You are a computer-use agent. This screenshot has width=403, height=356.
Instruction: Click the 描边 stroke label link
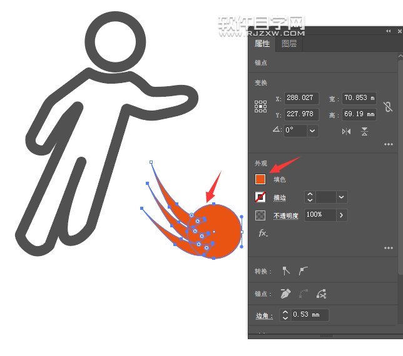(x=280, y=198)
